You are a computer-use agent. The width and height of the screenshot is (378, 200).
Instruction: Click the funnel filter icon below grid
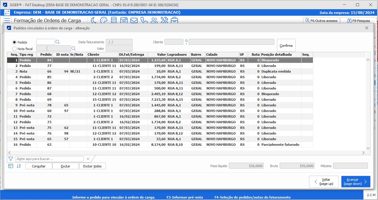(11, 159)
